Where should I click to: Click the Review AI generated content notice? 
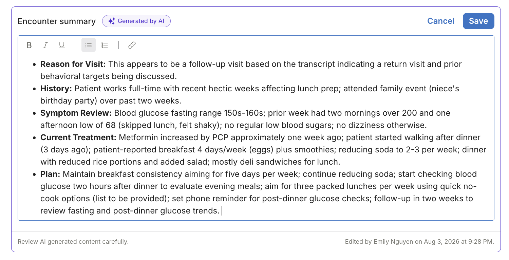(x=73, y=242)
